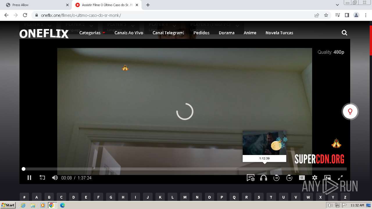
Task: Click the ONEFLIX logo
Action: tap(44, 34)
